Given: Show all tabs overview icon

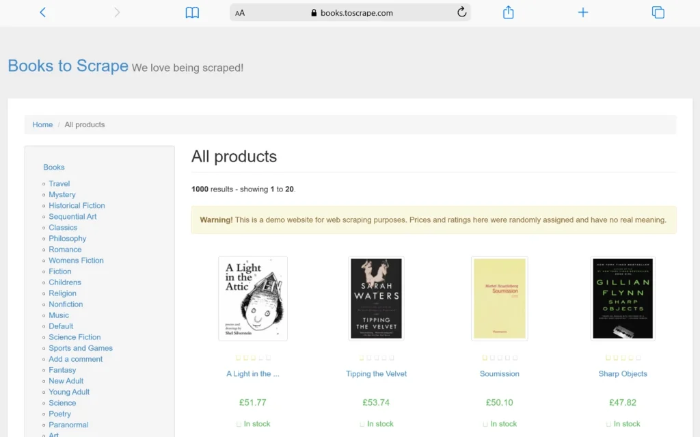Looking at the screenshot, I should [x=658, y=12].
